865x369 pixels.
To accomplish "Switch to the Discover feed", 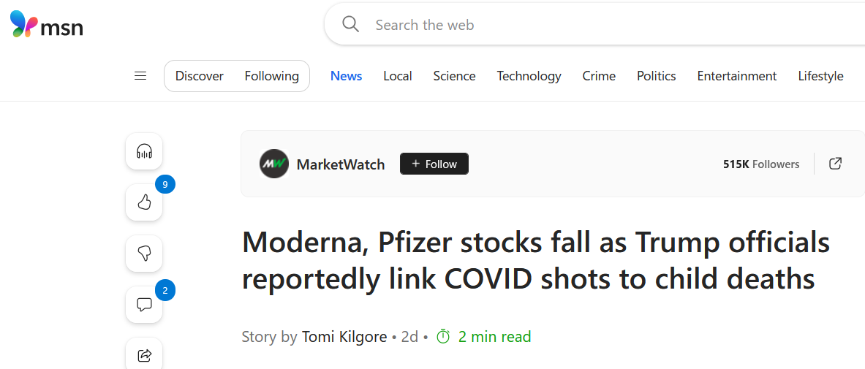I will coord(200,76).
